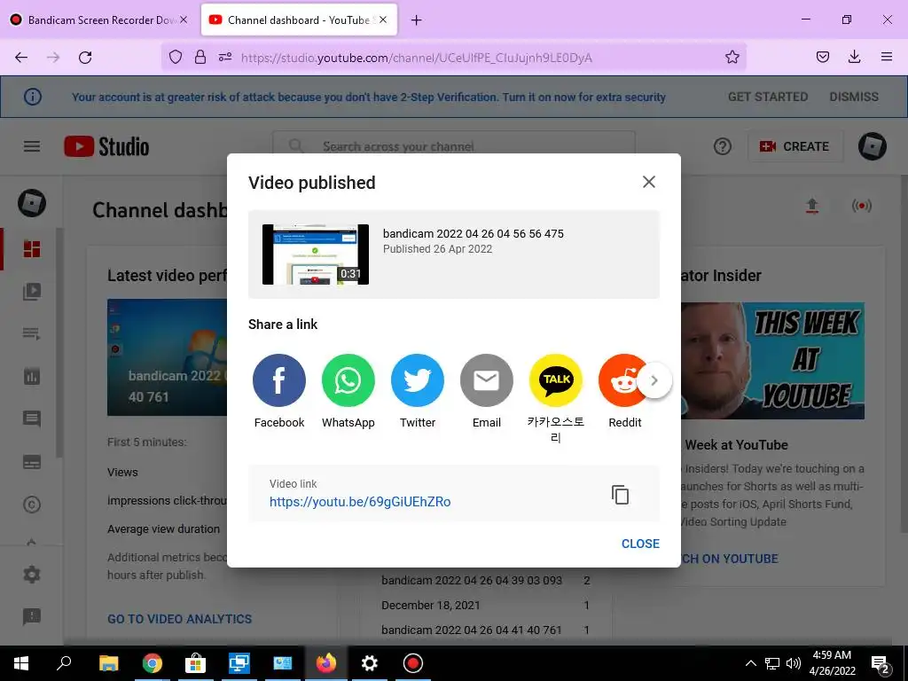This screenshot has width=908, height=681.
Task: Focus the Search across your channel field
Action: [454, 146]
